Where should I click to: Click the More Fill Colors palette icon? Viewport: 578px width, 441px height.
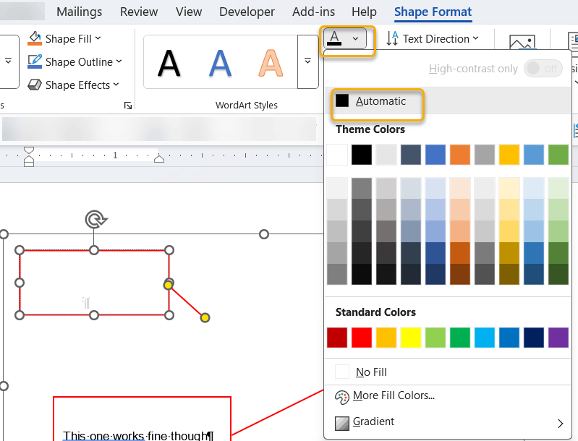[x=341, y=397]
